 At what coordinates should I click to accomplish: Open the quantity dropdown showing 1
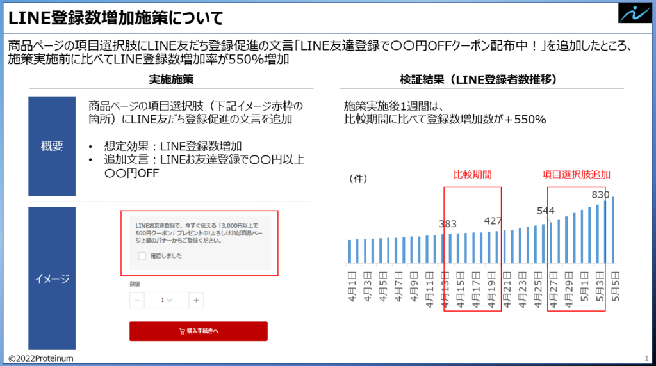point(166,300)
